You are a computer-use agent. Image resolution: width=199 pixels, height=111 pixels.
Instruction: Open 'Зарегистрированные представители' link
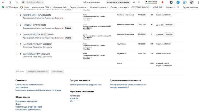86,84
